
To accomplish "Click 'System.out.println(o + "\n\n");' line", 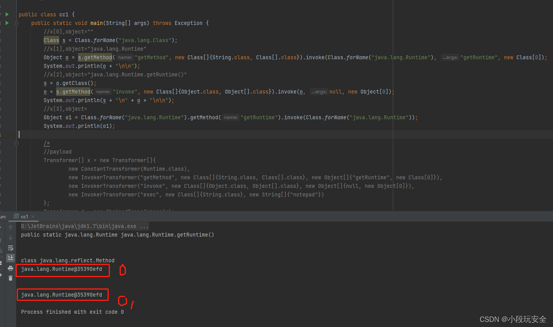I will click(x=92, y=66).
